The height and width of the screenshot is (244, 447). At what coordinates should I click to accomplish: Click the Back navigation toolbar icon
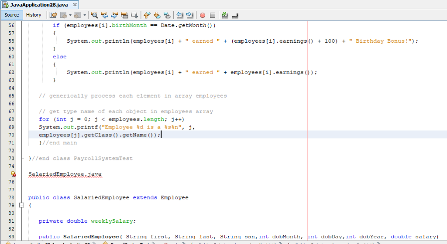[63, 15]
